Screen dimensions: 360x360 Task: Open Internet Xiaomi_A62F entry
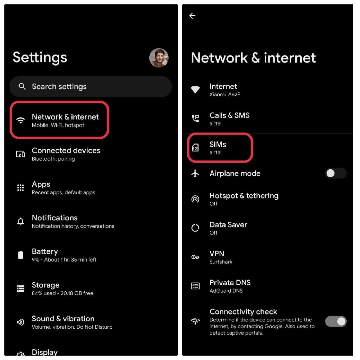267,90
